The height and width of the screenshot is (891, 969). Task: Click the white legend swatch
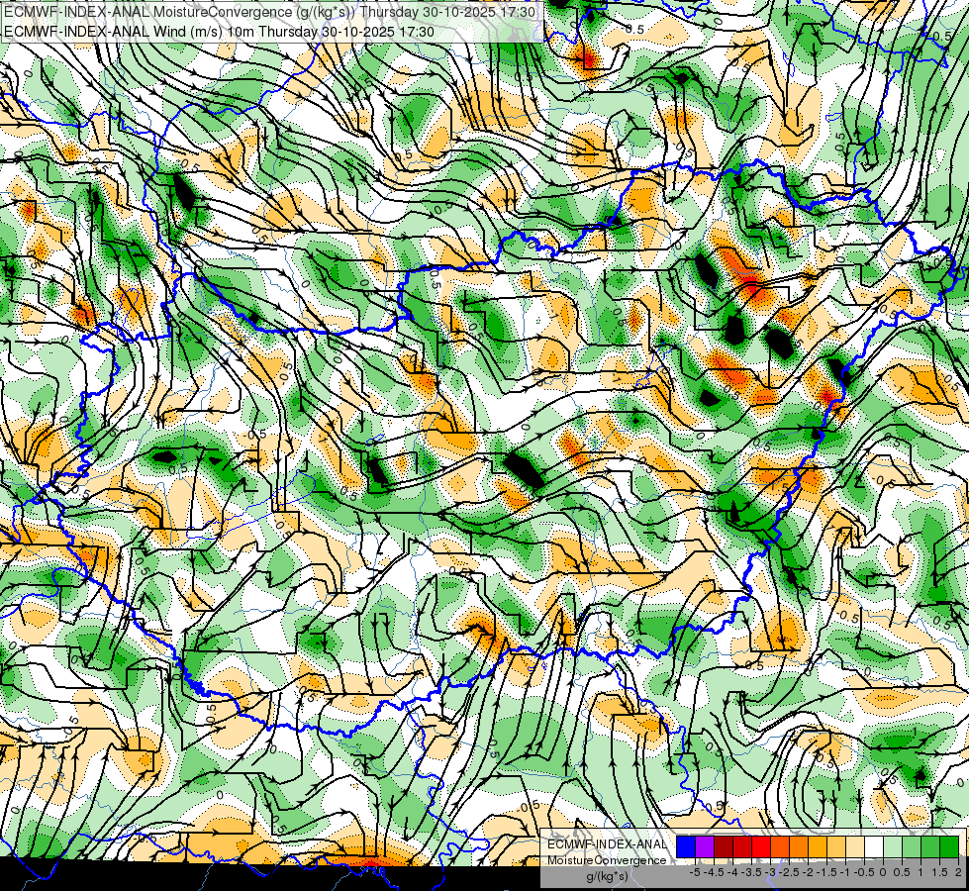pyautogui.click(x=874, y=846)
